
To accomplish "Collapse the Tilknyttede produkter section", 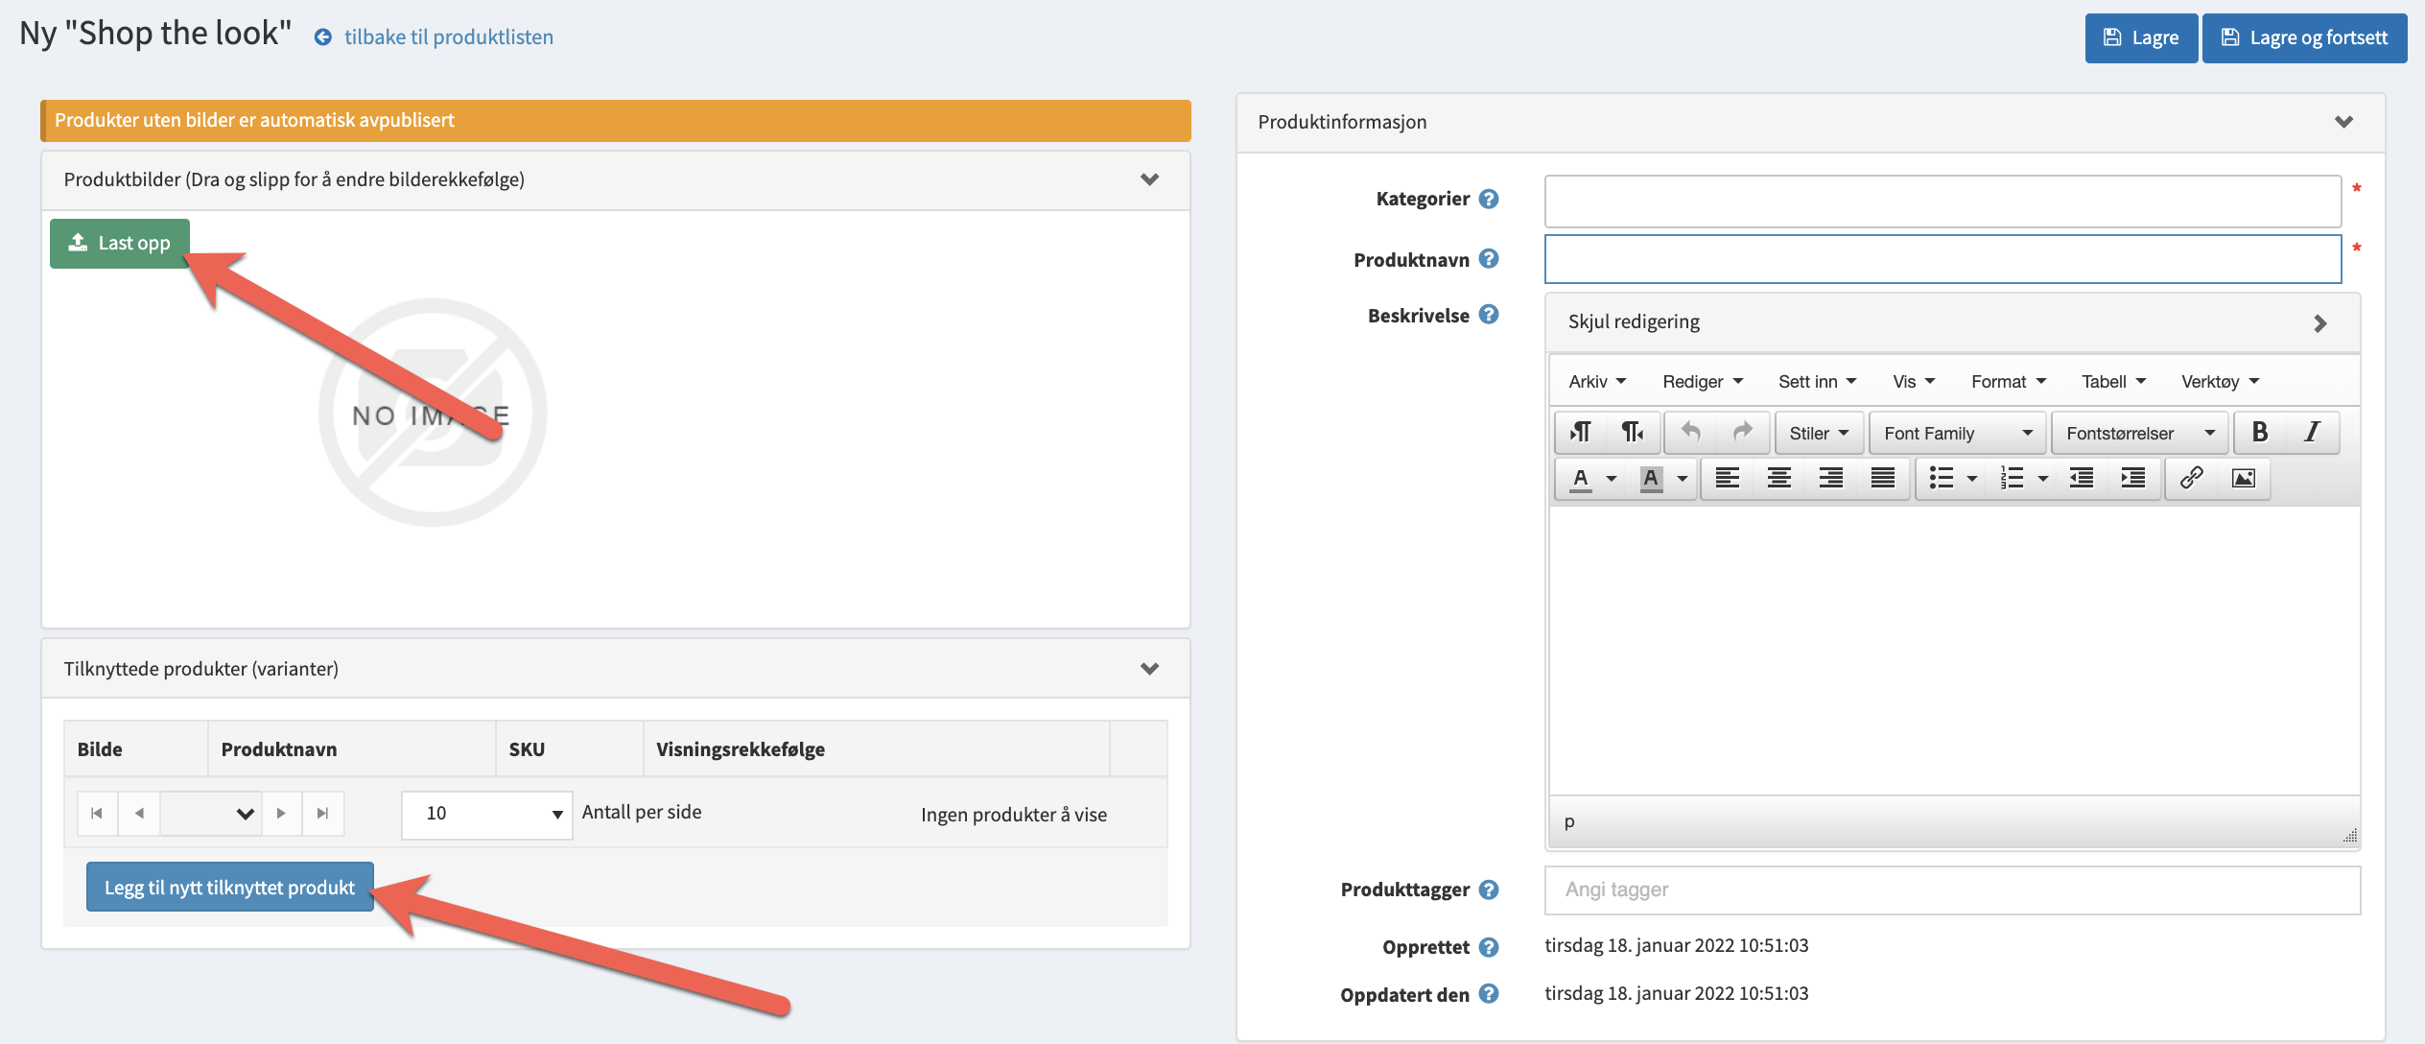I will [1149, 668].
